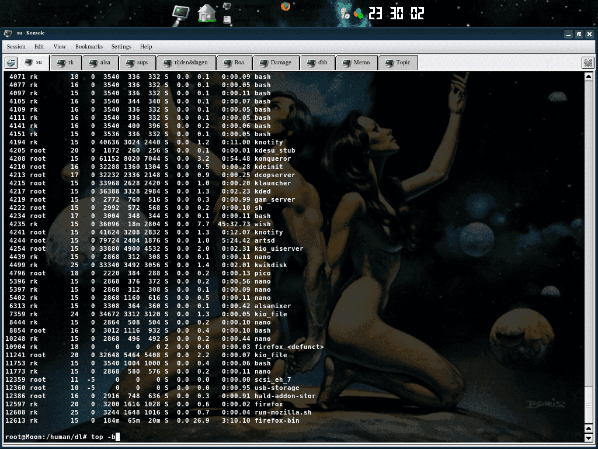Open the Session menu
The height and width of the screenshot is (449, 598).
point(16,47)
